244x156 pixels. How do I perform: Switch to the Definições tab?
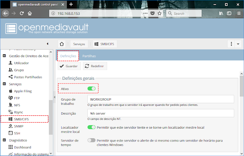coord(68,56)
